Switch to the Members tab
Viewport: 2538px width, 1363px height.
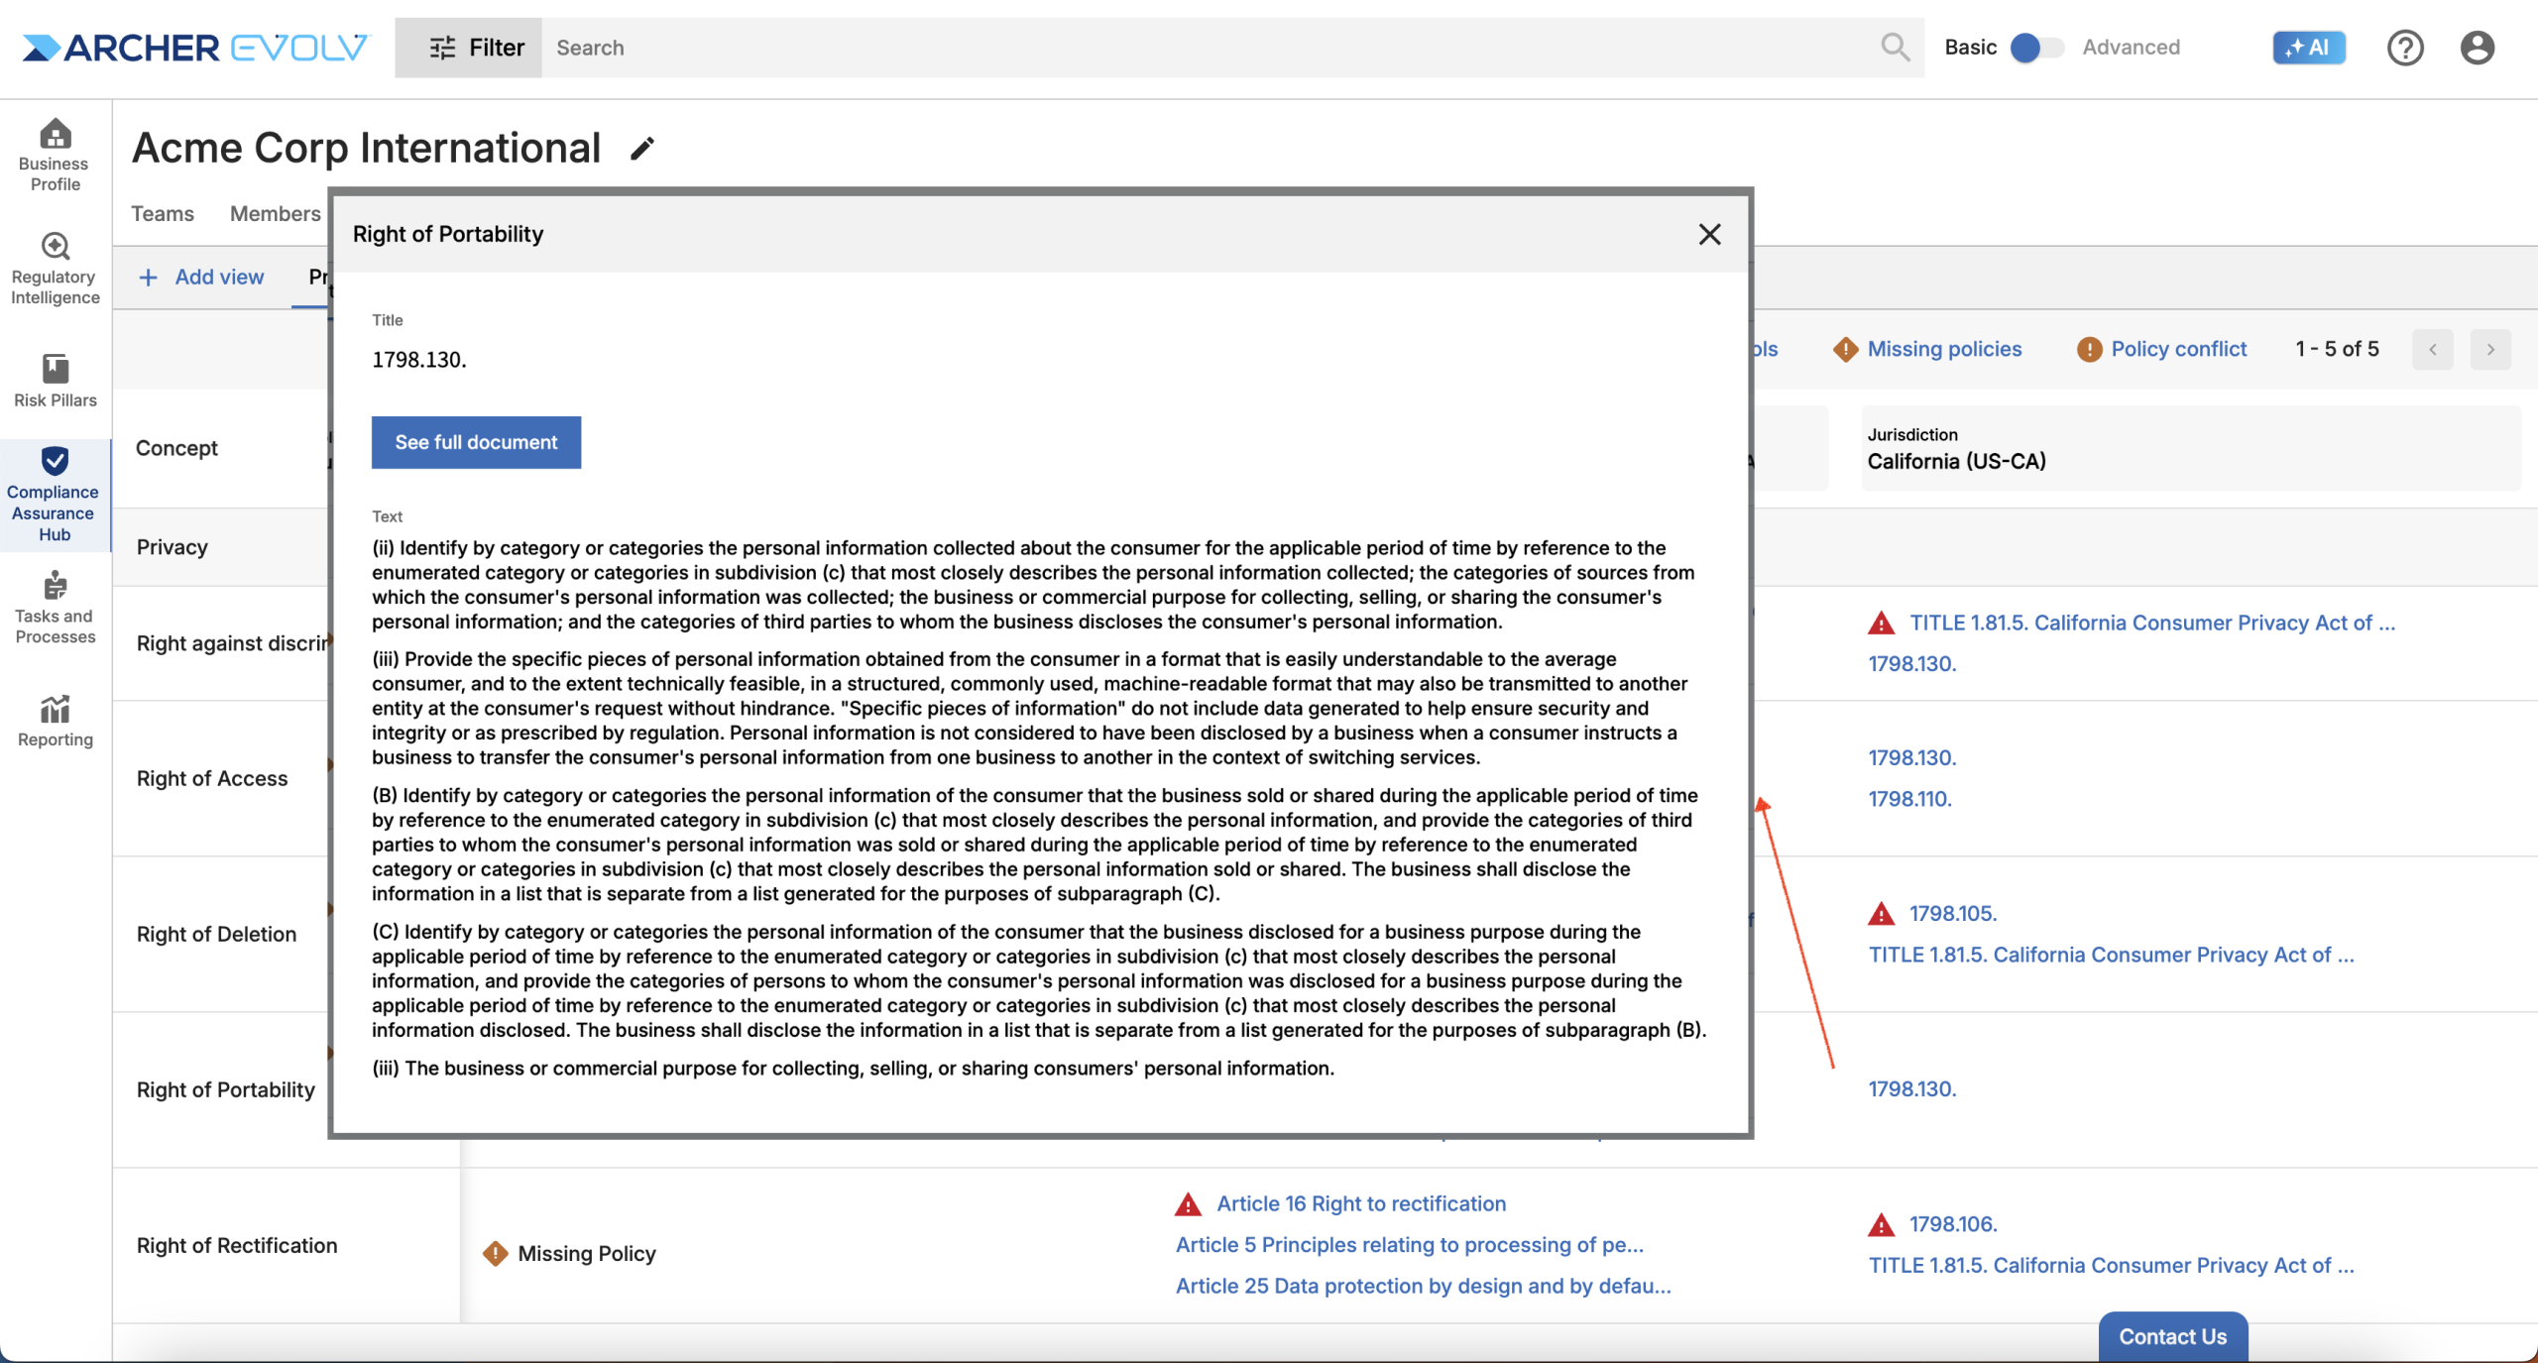pos(276,214)
